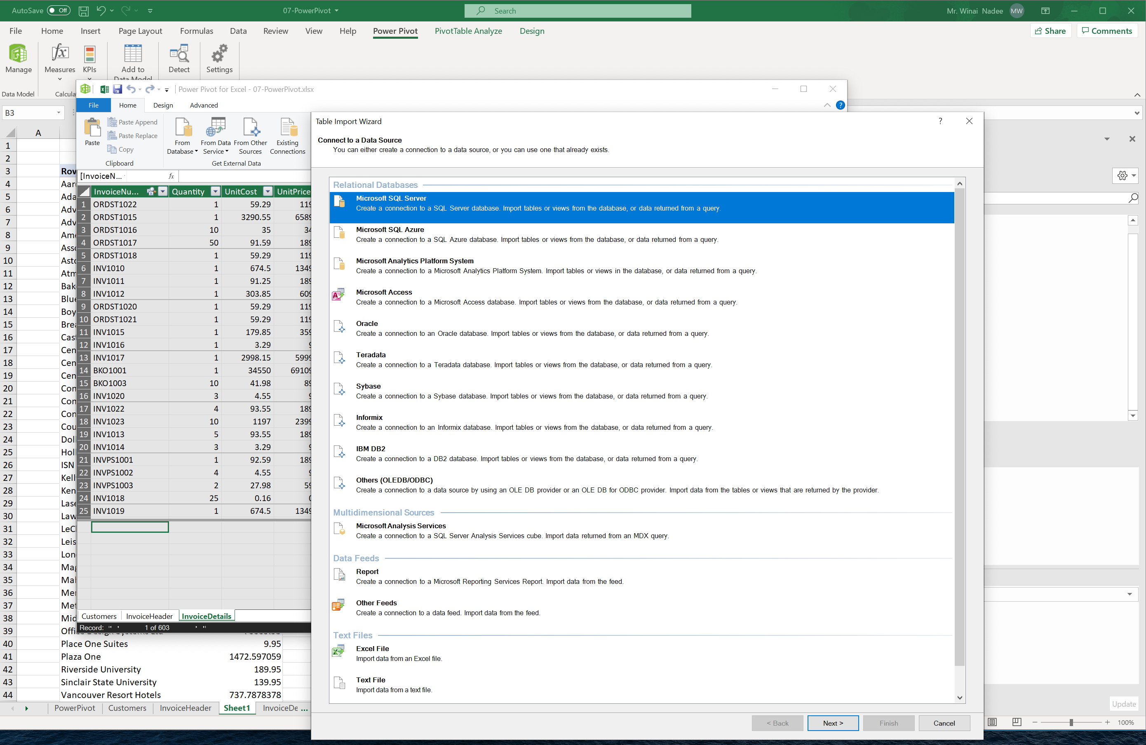
Task: Click the Help question mark in wizard title
Action: [940, 121]
